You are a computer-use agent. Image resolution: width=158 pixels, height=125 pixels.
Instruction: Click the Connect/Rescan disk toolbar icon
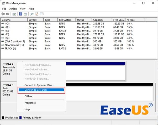[32, 14]
